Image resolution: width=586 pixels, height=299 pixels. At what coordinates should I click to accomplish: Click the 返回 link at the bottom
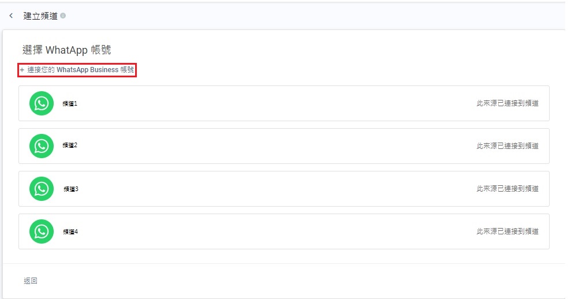(x=31, y=281)
